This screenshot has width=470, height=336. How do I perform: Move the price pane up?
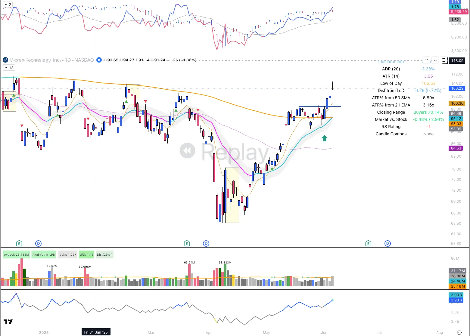tap(427, 60)
